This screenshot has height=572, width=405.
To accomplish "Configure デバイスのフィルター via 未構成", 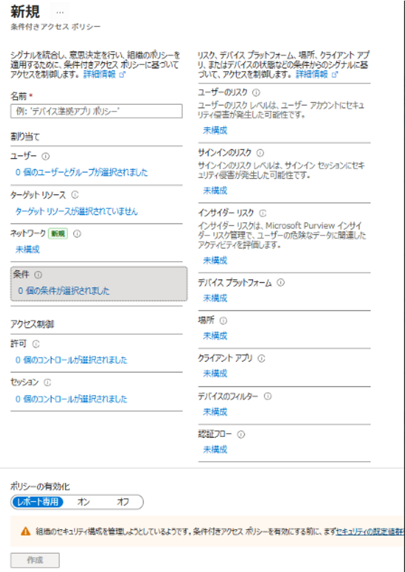I will point(215,412).
